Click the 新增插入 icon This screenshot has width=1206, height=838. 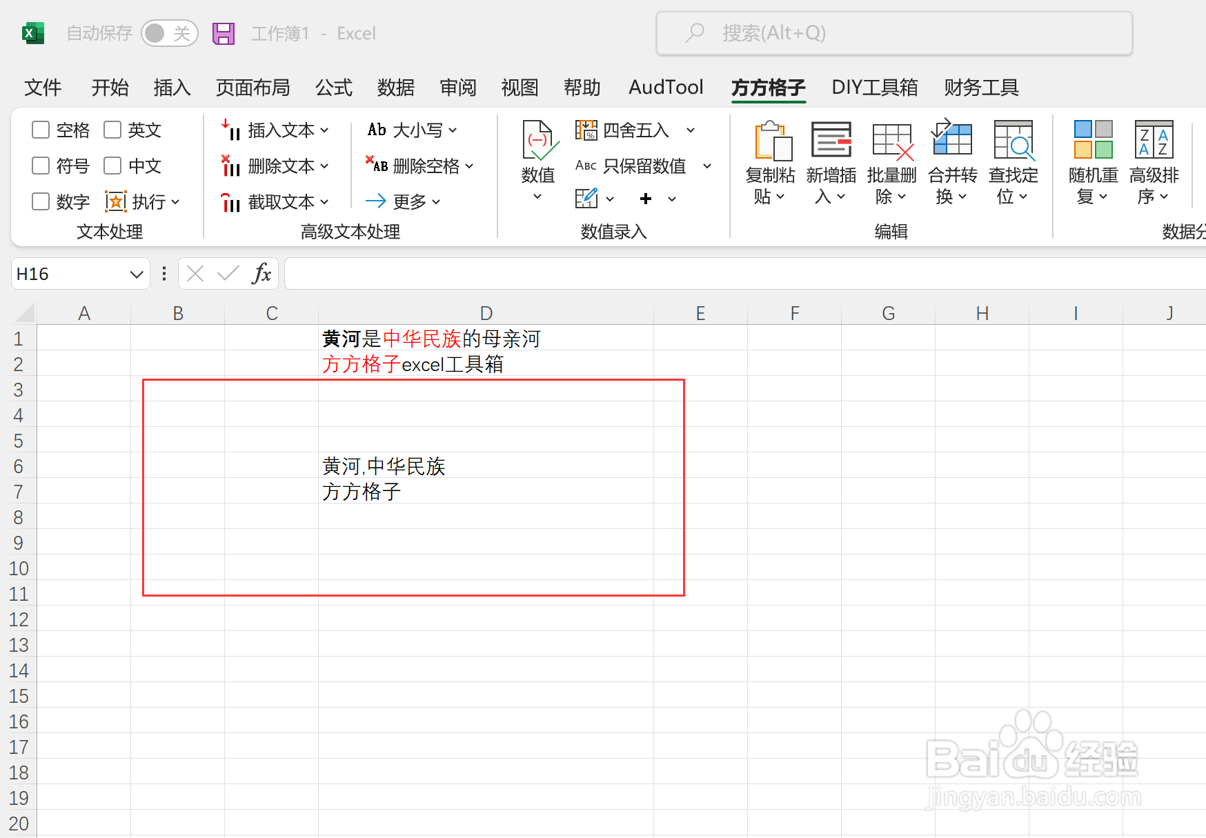point(831,139)
